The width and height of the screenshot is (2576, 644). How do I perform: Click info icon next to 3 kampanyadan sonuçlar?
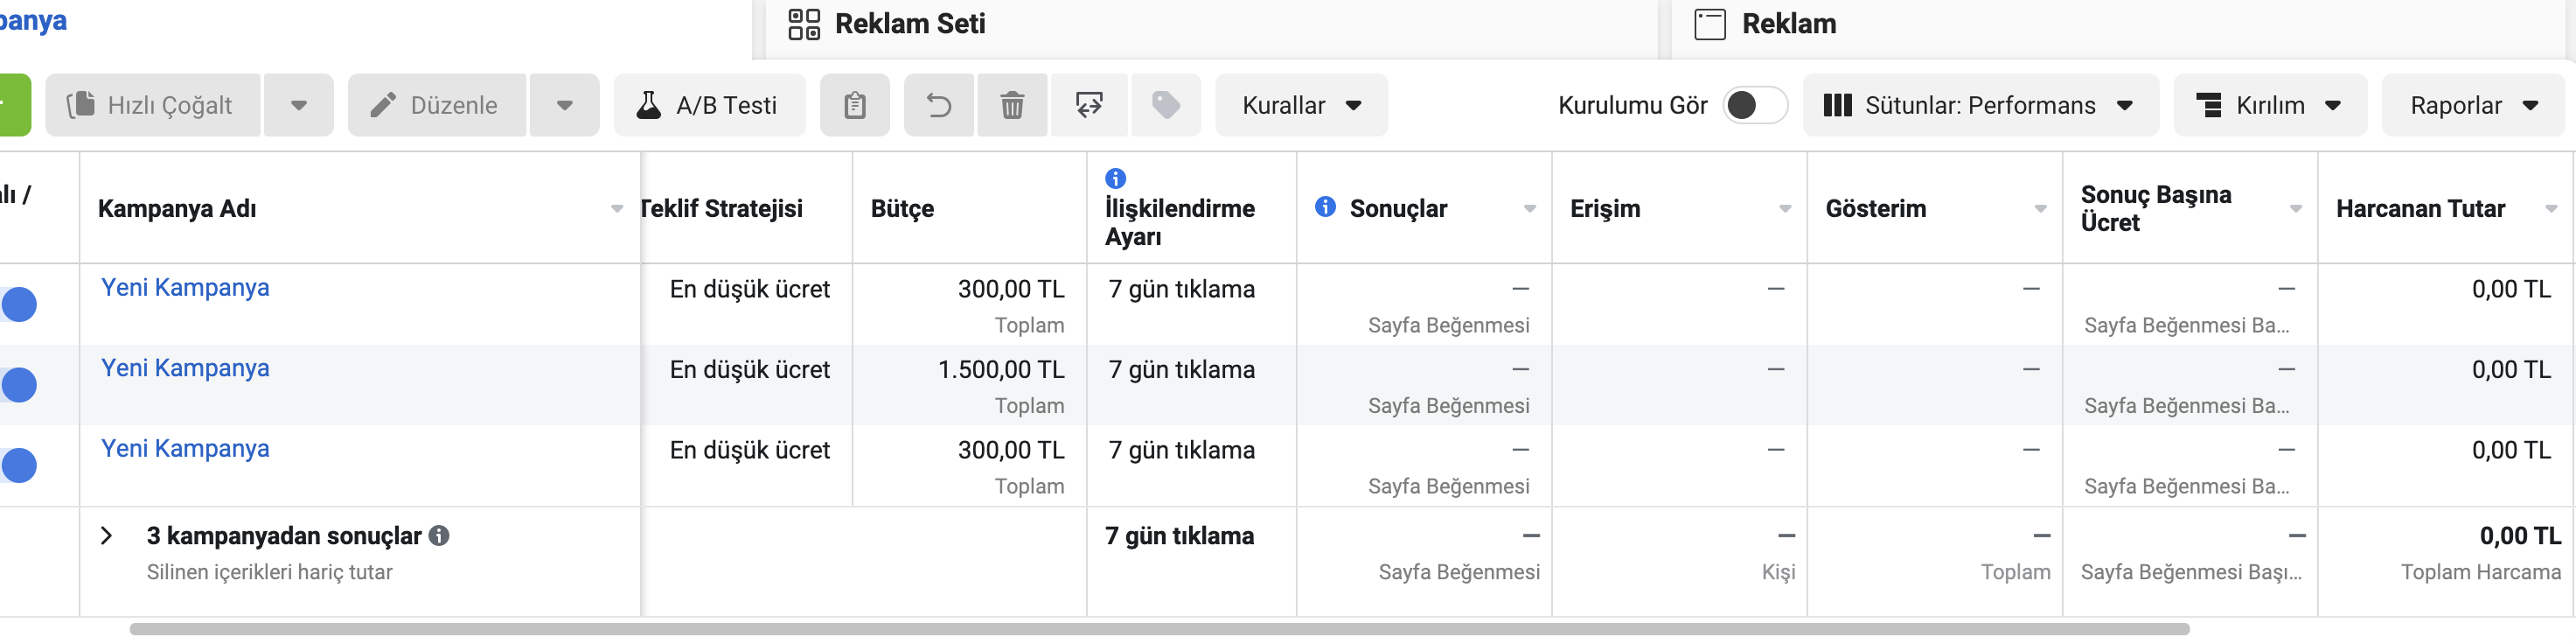[439, 536]
